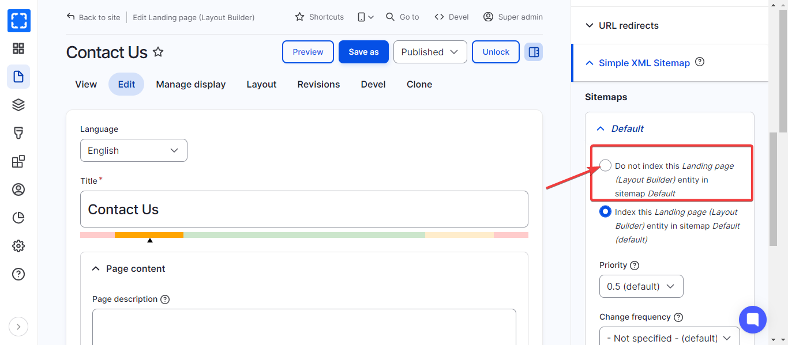
Task: Select Index this Landing page radio
Action: [x=605, y=211]
